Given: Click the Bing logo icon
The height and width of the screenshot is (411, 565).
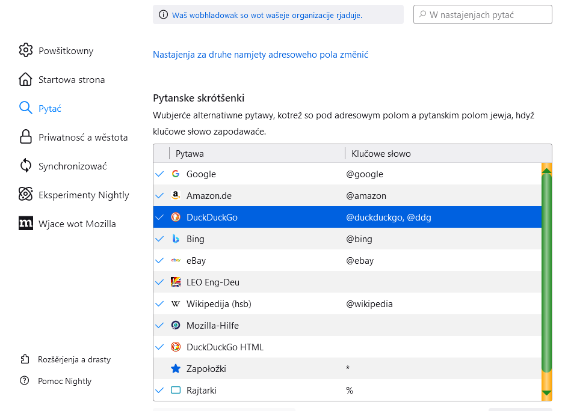Looking at the screenshot, I should click(x=176, y=239).
